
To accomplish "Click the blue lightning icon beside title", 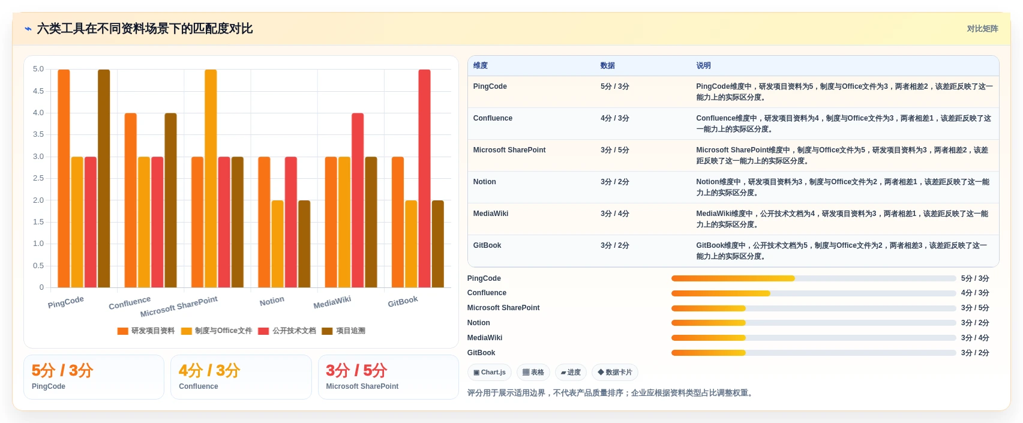I will click(x=28, y=29).
